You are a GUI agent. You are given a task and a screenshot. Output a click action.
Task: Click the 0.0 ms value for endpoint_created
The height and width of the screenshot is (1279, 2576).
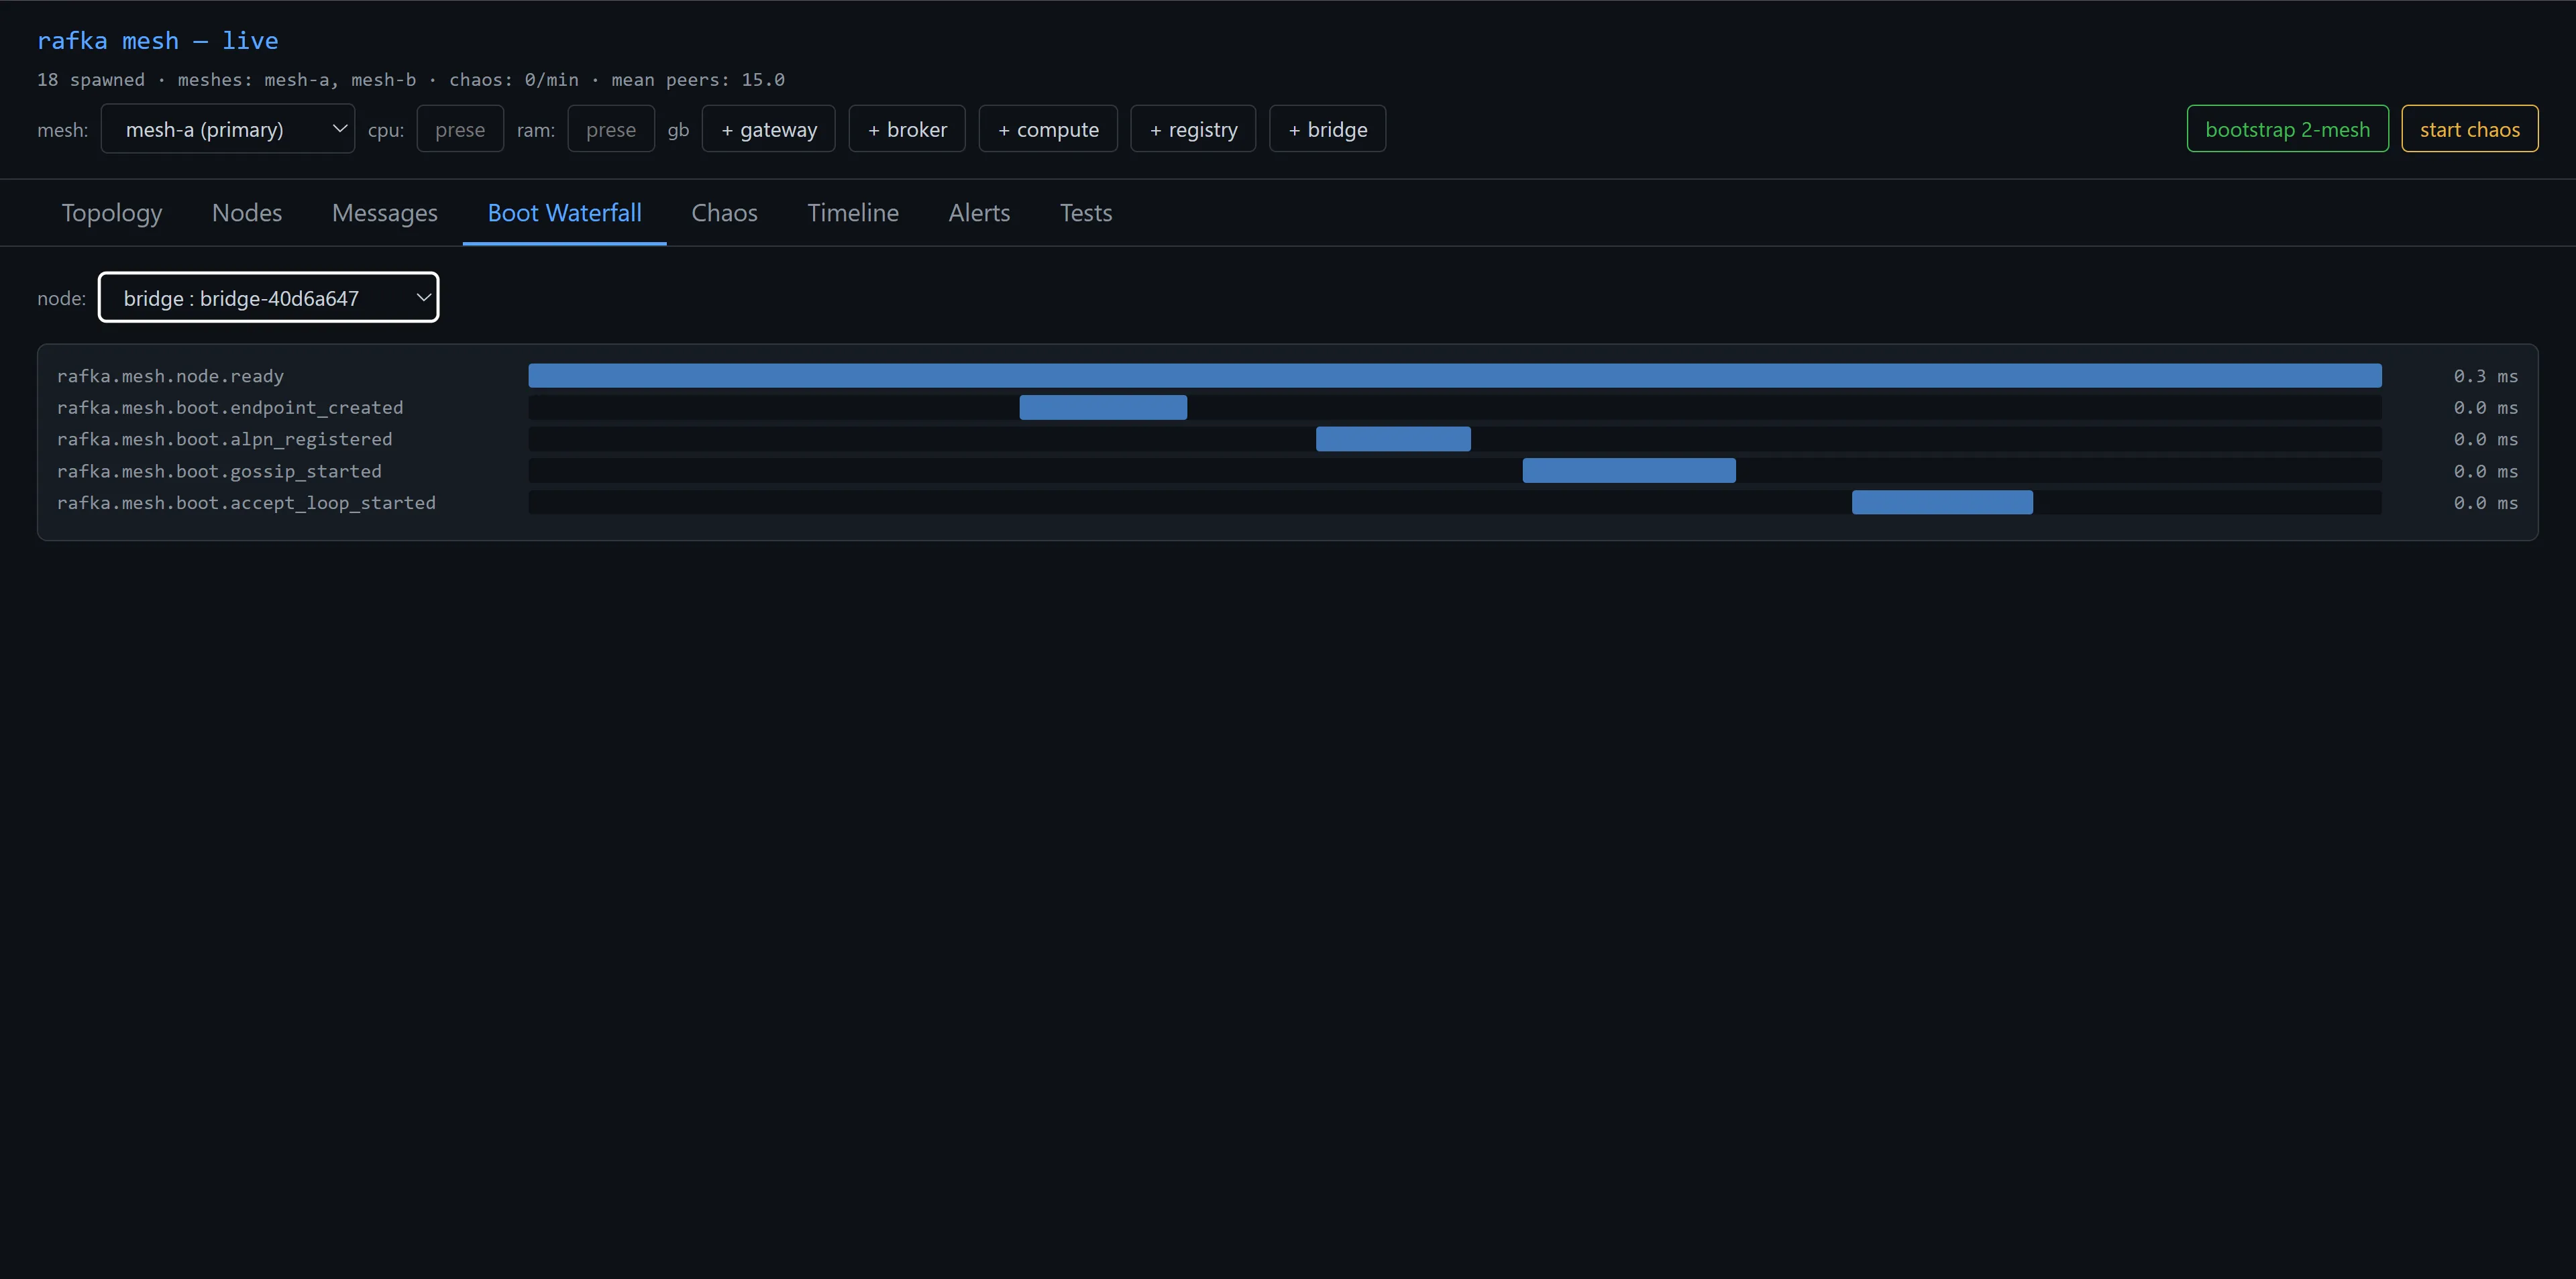pyautogui.click(x=2485, y=408)
